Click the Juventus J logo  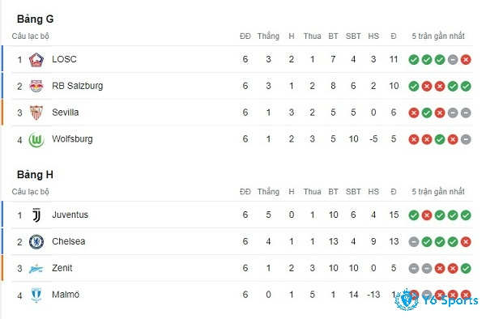coord(36,215)
